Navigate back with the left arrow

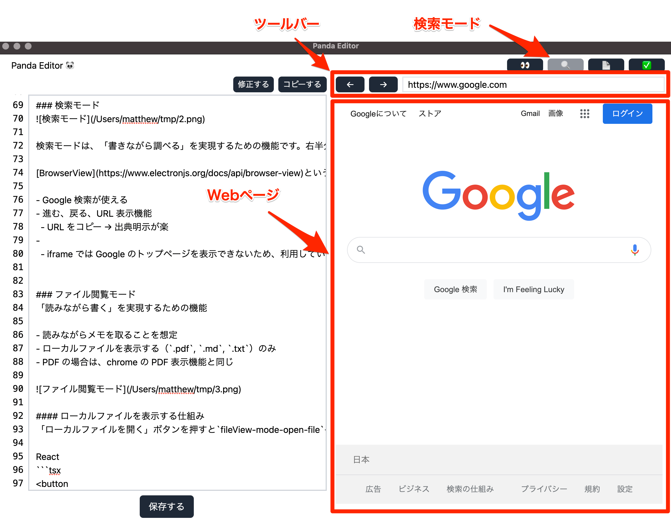(x=350, y=84)
